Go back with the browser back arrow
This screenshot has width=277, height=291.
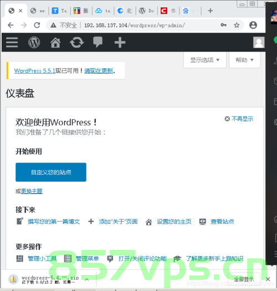pyautogui.click(x=11, y=25)
